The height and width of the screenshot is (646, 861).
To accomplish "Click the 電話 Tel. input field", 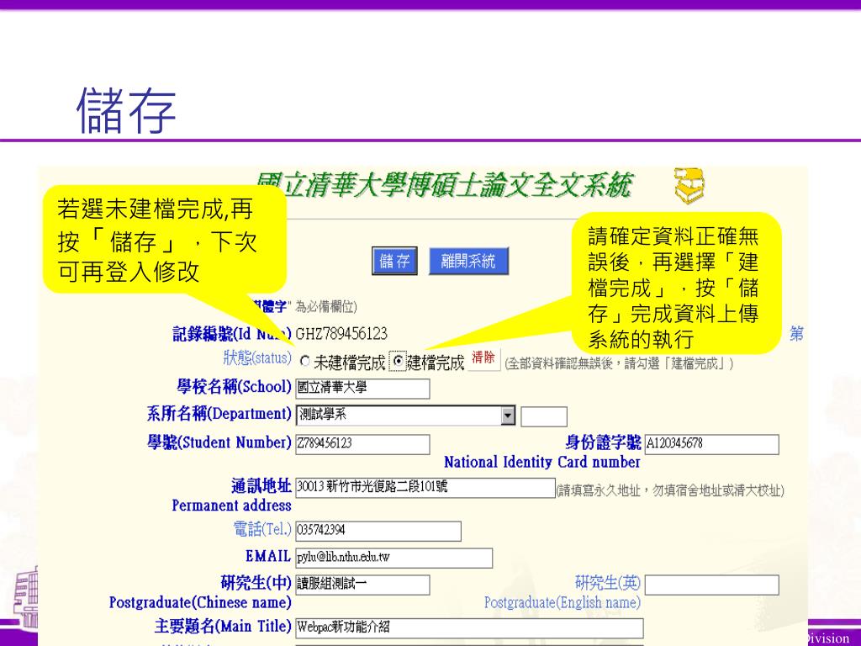I will tap(378, 532).
